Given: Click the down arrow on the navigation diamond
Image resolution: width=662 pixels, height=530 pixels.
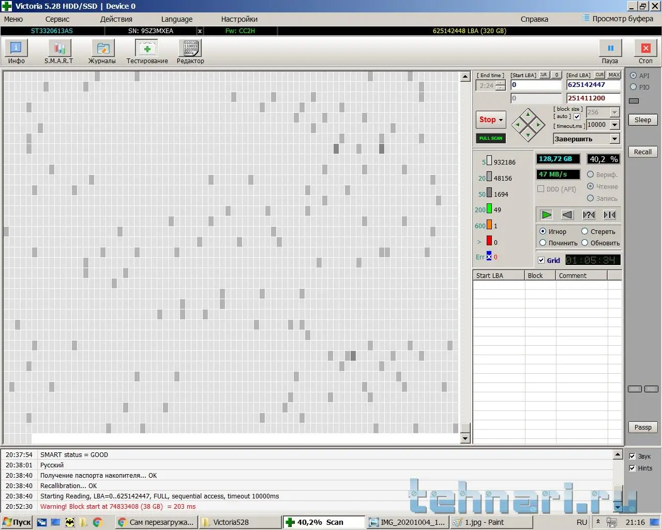Looking at the screenshot, I should click(528, 135).
